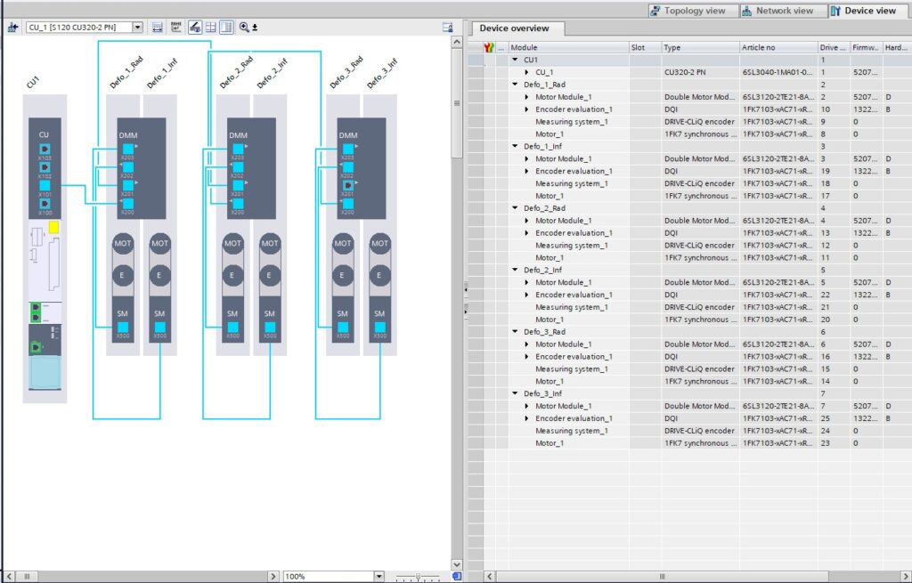The height and width of the screenshot is (583, 912).
Task: Click the 100% zoom value field
Action: [x=329, y=577]
